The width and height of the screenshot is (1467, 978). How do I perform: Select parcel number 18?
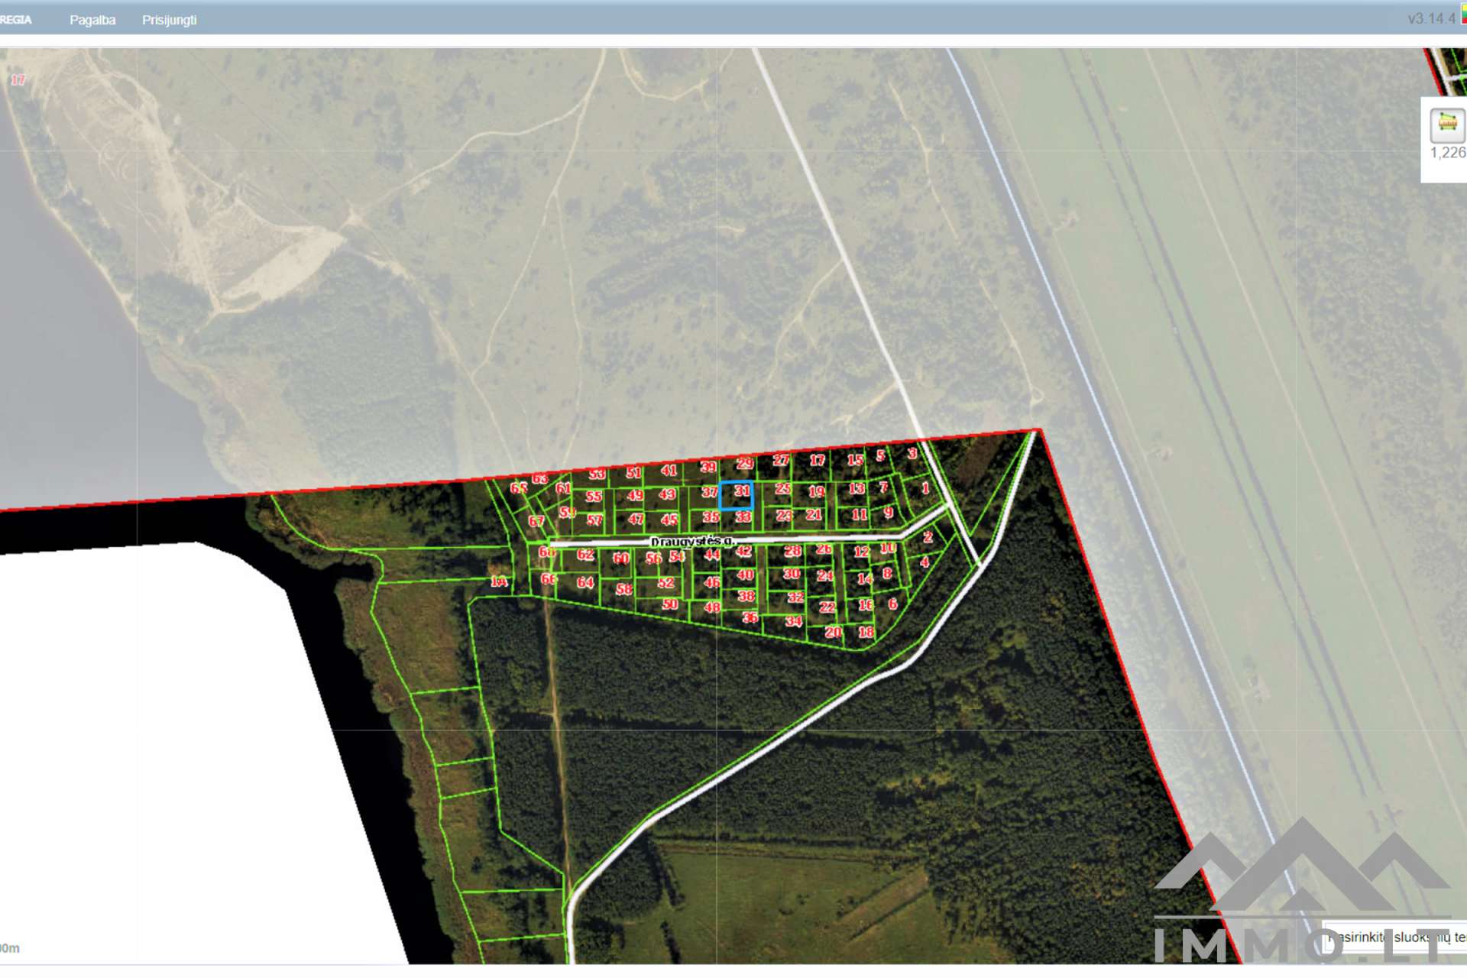tap(866, 633)
